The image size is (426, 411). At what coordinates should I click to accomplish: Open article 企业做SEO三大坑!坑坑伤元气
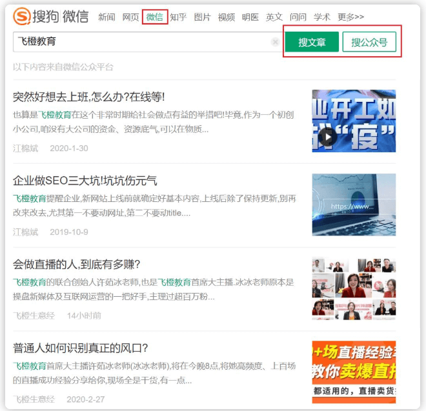[85, 181]
